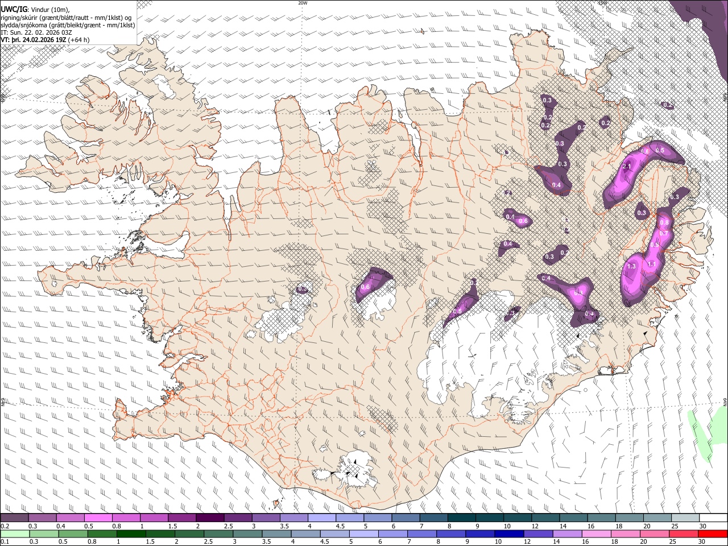
Task: Click the 'VT: þri. 24.02.2026 19Z' valid time
Action: (x=33, y=40)
